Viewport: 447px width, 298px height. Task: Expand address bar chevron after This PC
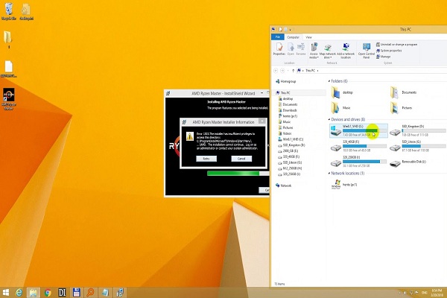click(x=317, y=71)
